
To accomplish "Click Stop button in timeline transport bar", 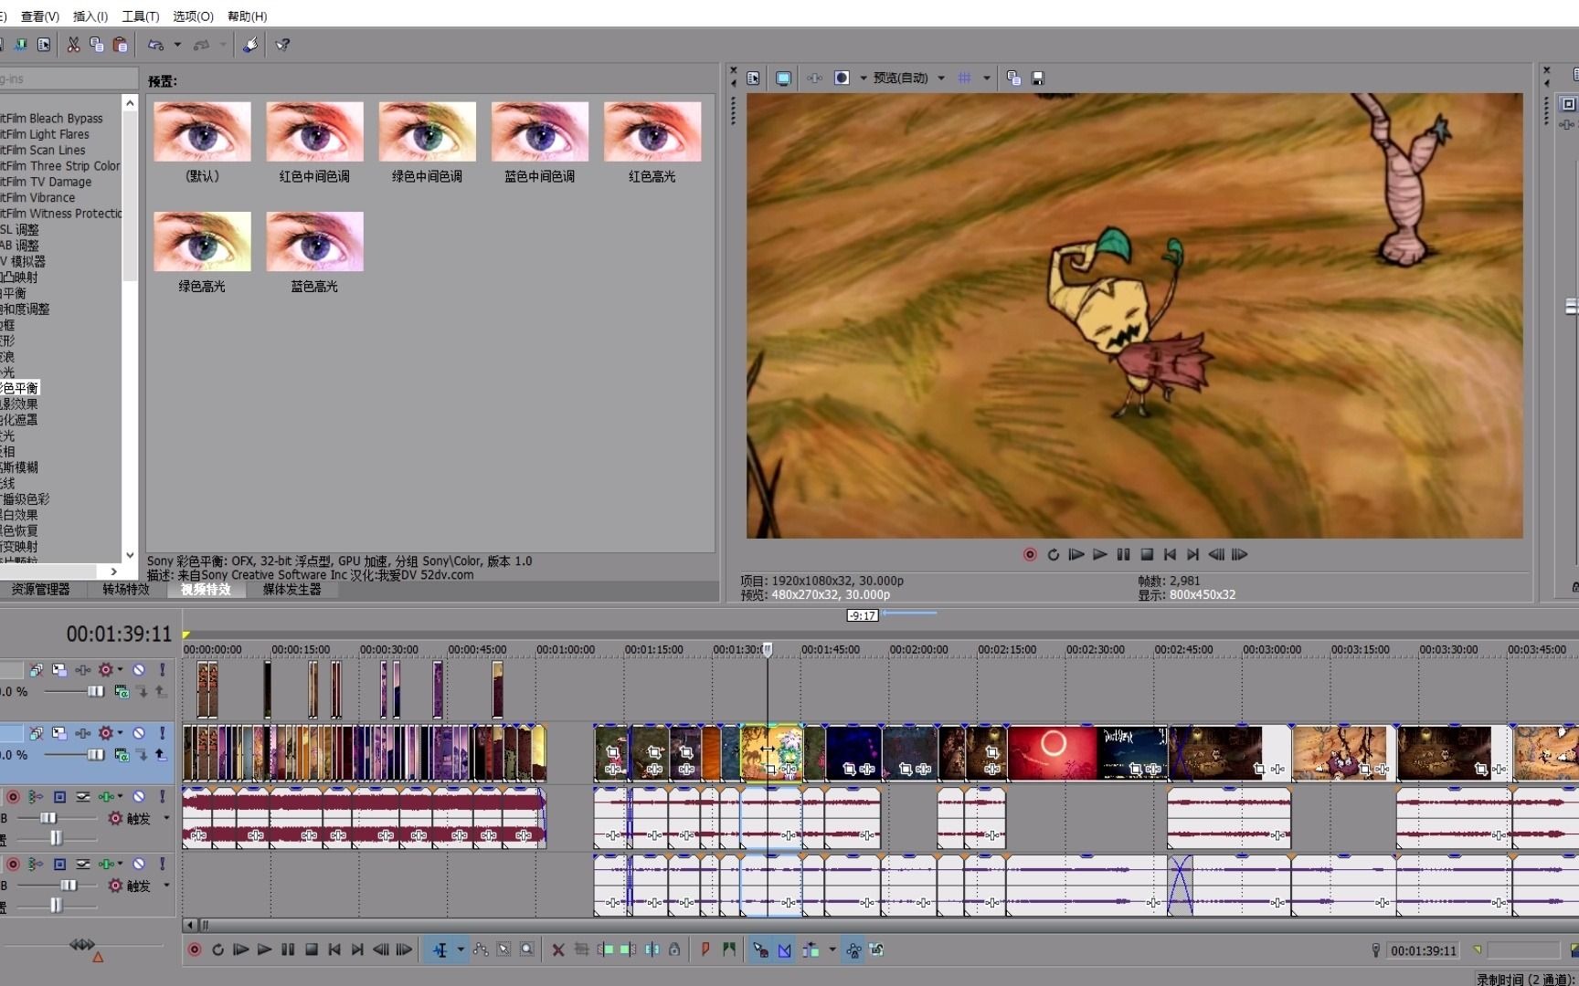I will [312, 949].
